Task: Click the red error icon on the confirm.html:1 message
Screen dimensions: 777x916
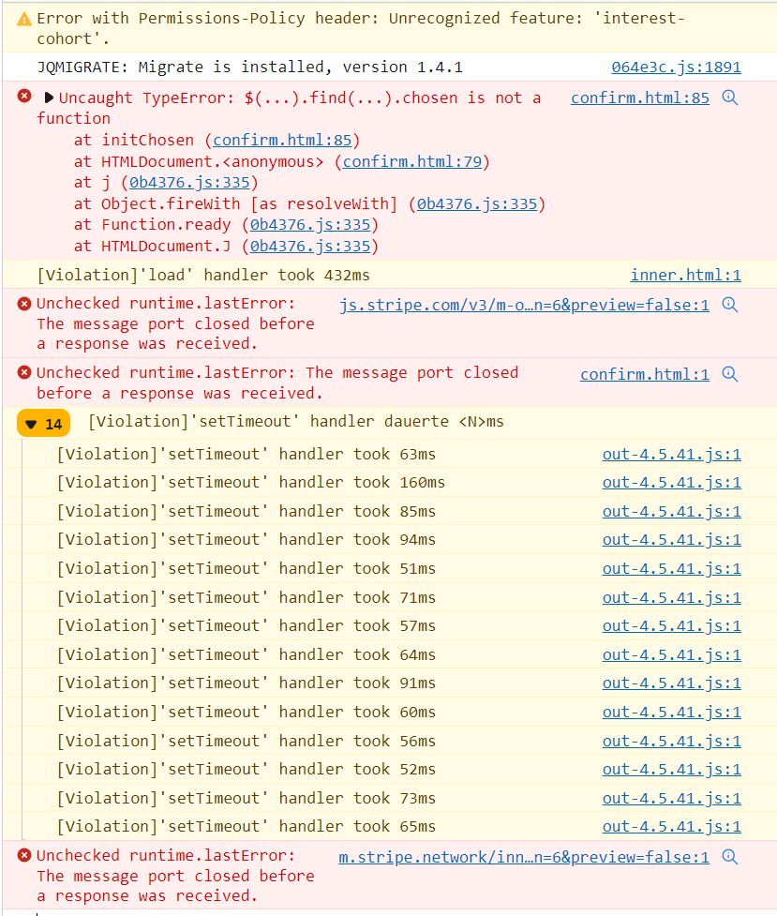Action: click(x=24, y=372)
